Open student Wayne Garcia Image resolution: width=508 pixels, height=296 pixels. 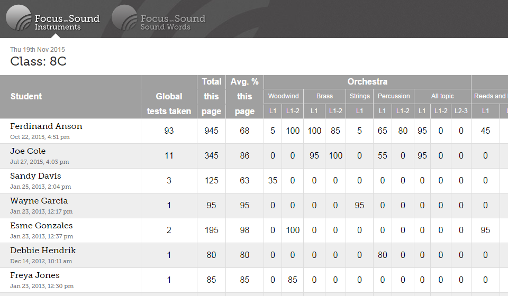pos(39,201)
